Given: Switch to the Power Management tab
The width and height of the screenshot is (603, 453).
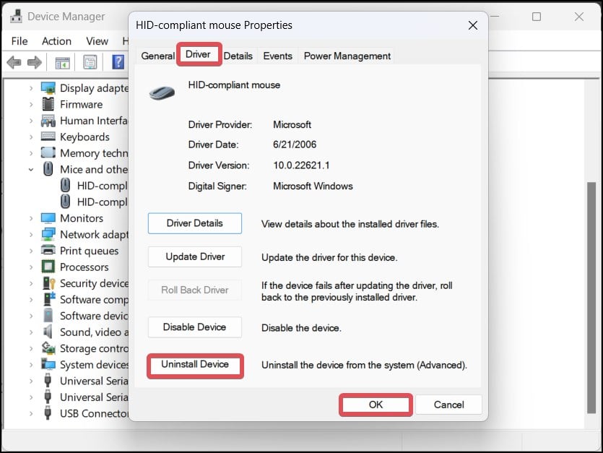Looking at the screenshot, I should (347, 56).
